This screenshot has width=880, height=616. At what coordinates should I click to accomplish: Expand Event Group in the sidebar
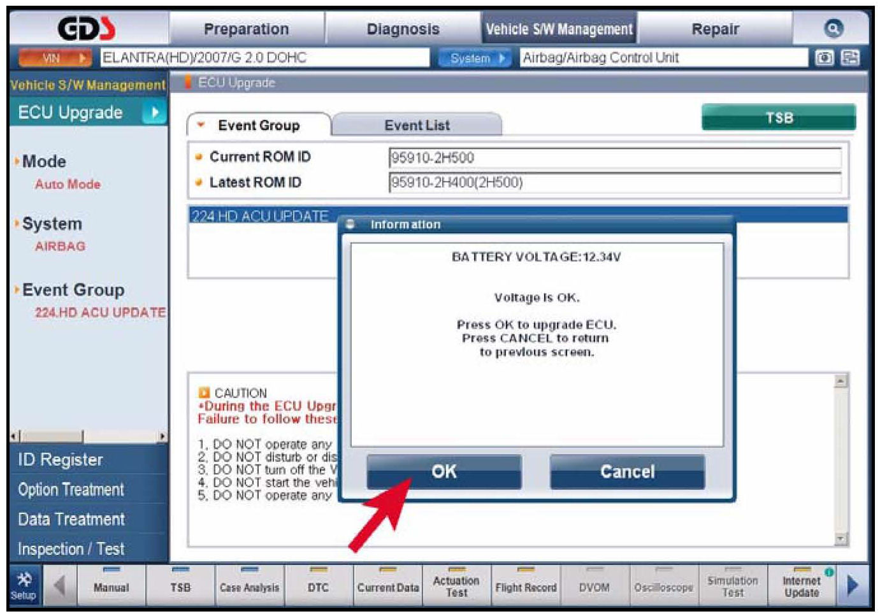tap(73, 290)
